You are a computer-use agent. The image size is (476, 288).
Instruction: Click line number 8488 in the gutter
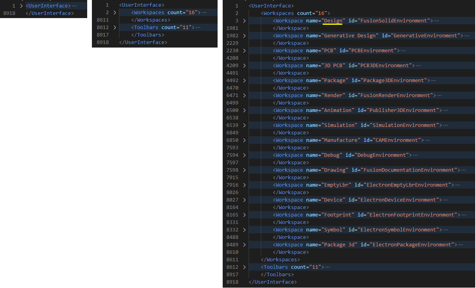coord(233,237)
